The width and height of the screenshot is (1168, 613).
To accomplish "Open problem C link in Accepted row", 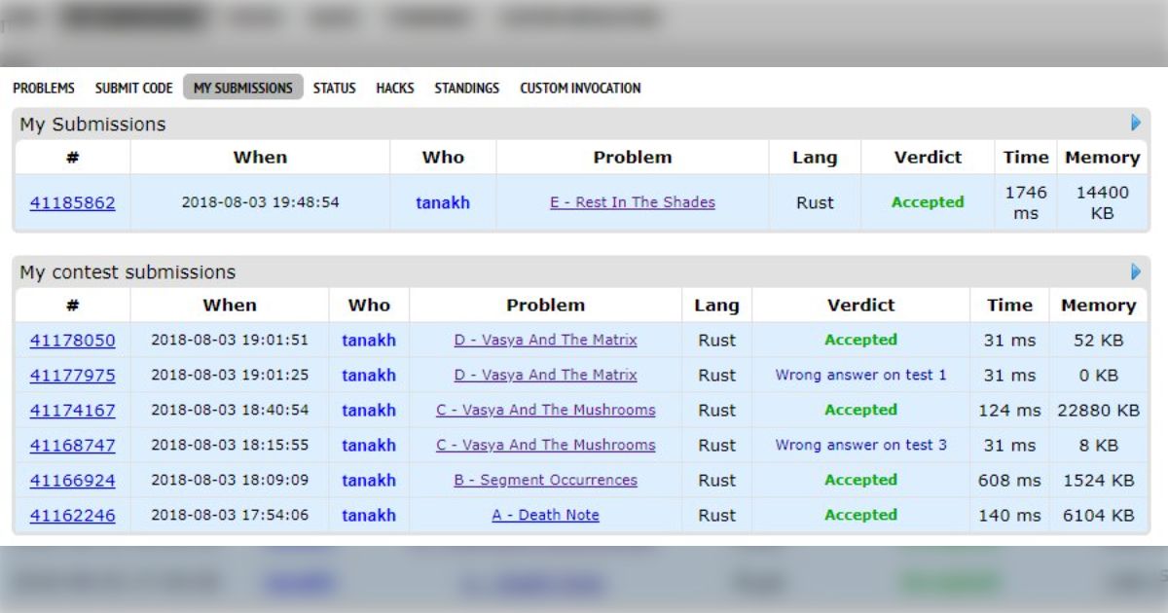I will (x=545, y=410).
